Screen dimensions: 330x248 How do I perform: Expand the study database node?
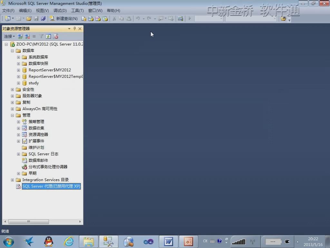[x=18, y=83]
